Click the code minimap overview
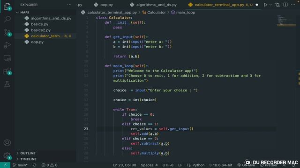This screenshot has width=300, height=168. click(x=286, y=21)
